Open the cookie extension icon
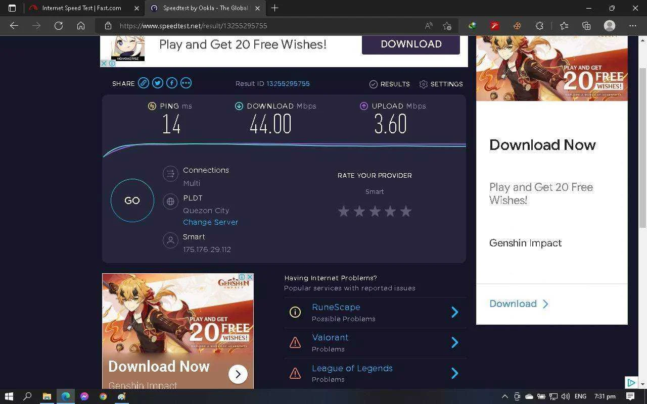 [517, 26]
